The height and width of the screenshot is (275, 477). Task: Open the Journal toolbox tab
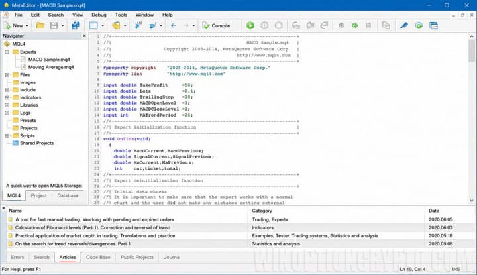(172, 257)
